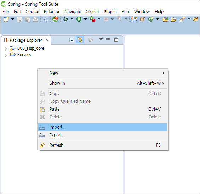Click the disabled Focus on Active Task icon

click(x=91, y=40)
